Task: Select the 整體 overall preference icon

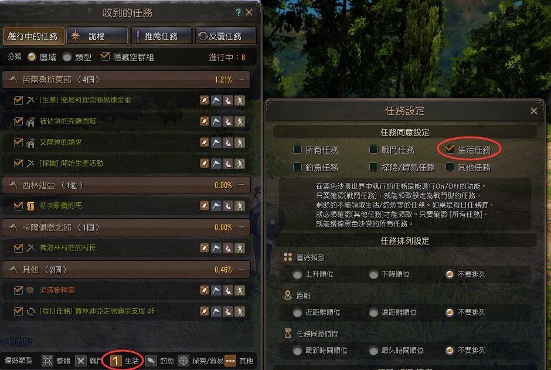Action: [47, 361]
